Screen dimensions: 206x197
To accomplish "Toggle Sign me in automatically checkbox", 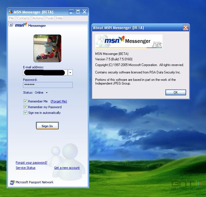I will click(25, 112).
